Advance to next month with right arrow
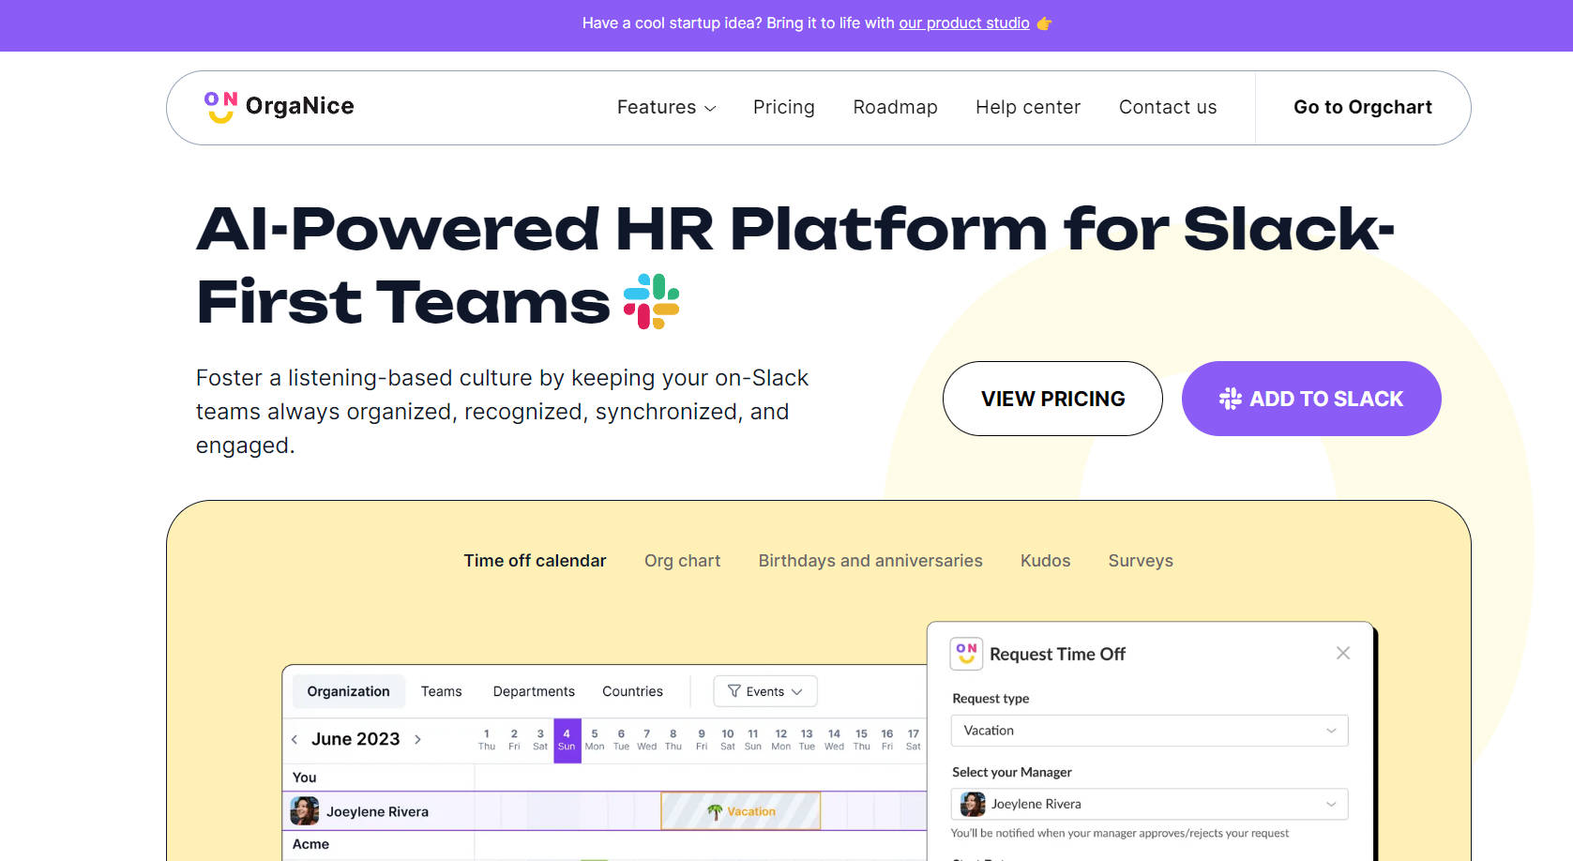 417,739
